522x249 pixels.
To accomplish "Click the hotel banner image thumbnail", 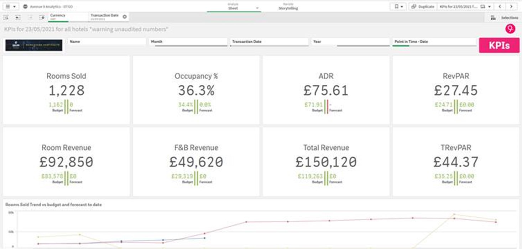I will click(34, 45).
